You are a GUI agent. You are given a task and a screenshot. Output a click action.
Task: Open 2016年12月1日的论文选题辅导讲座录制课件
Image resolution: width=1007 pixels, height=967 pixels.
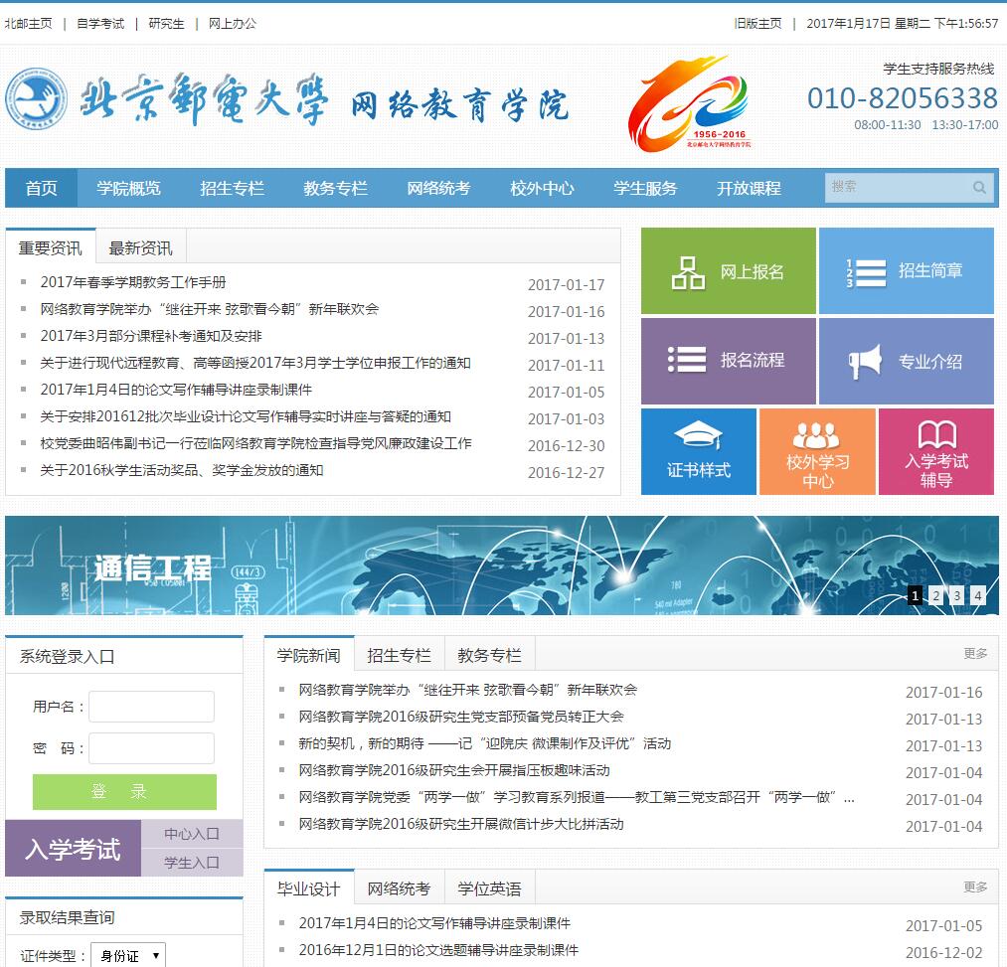pos(438,950)
